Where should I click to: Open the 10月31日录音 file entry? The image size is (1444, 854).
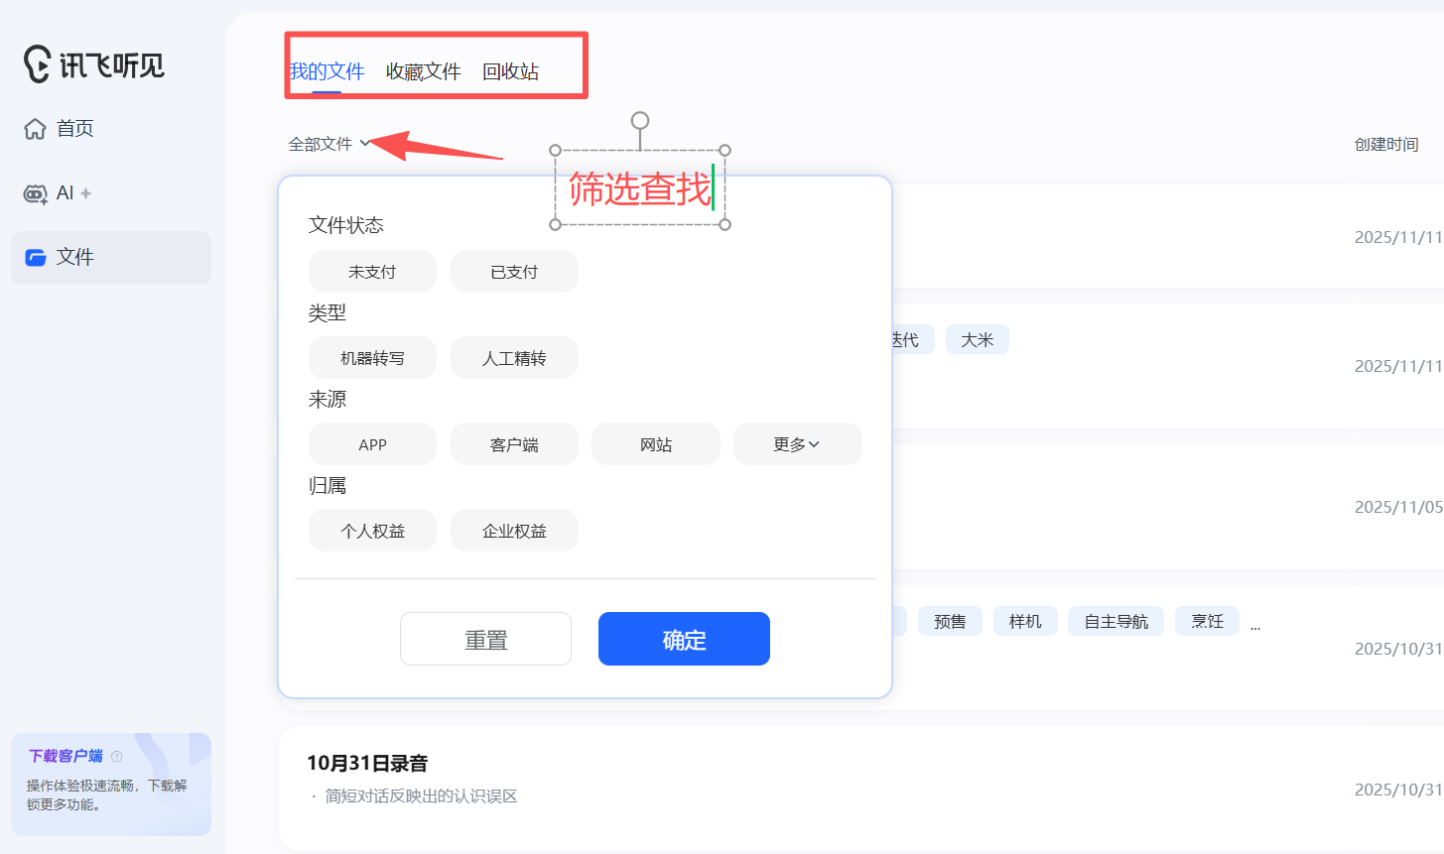pos(367,763)
